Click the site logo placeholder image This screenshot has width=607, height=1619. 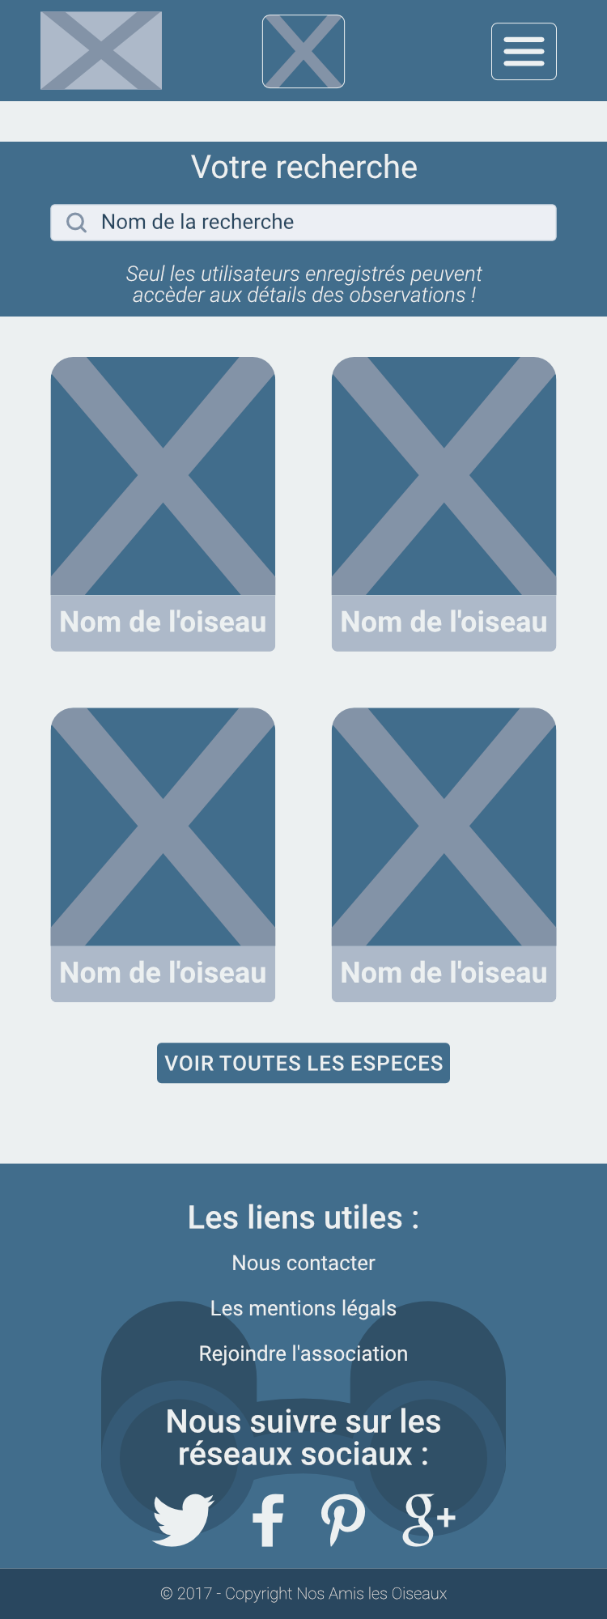click(x=101, y=50)
